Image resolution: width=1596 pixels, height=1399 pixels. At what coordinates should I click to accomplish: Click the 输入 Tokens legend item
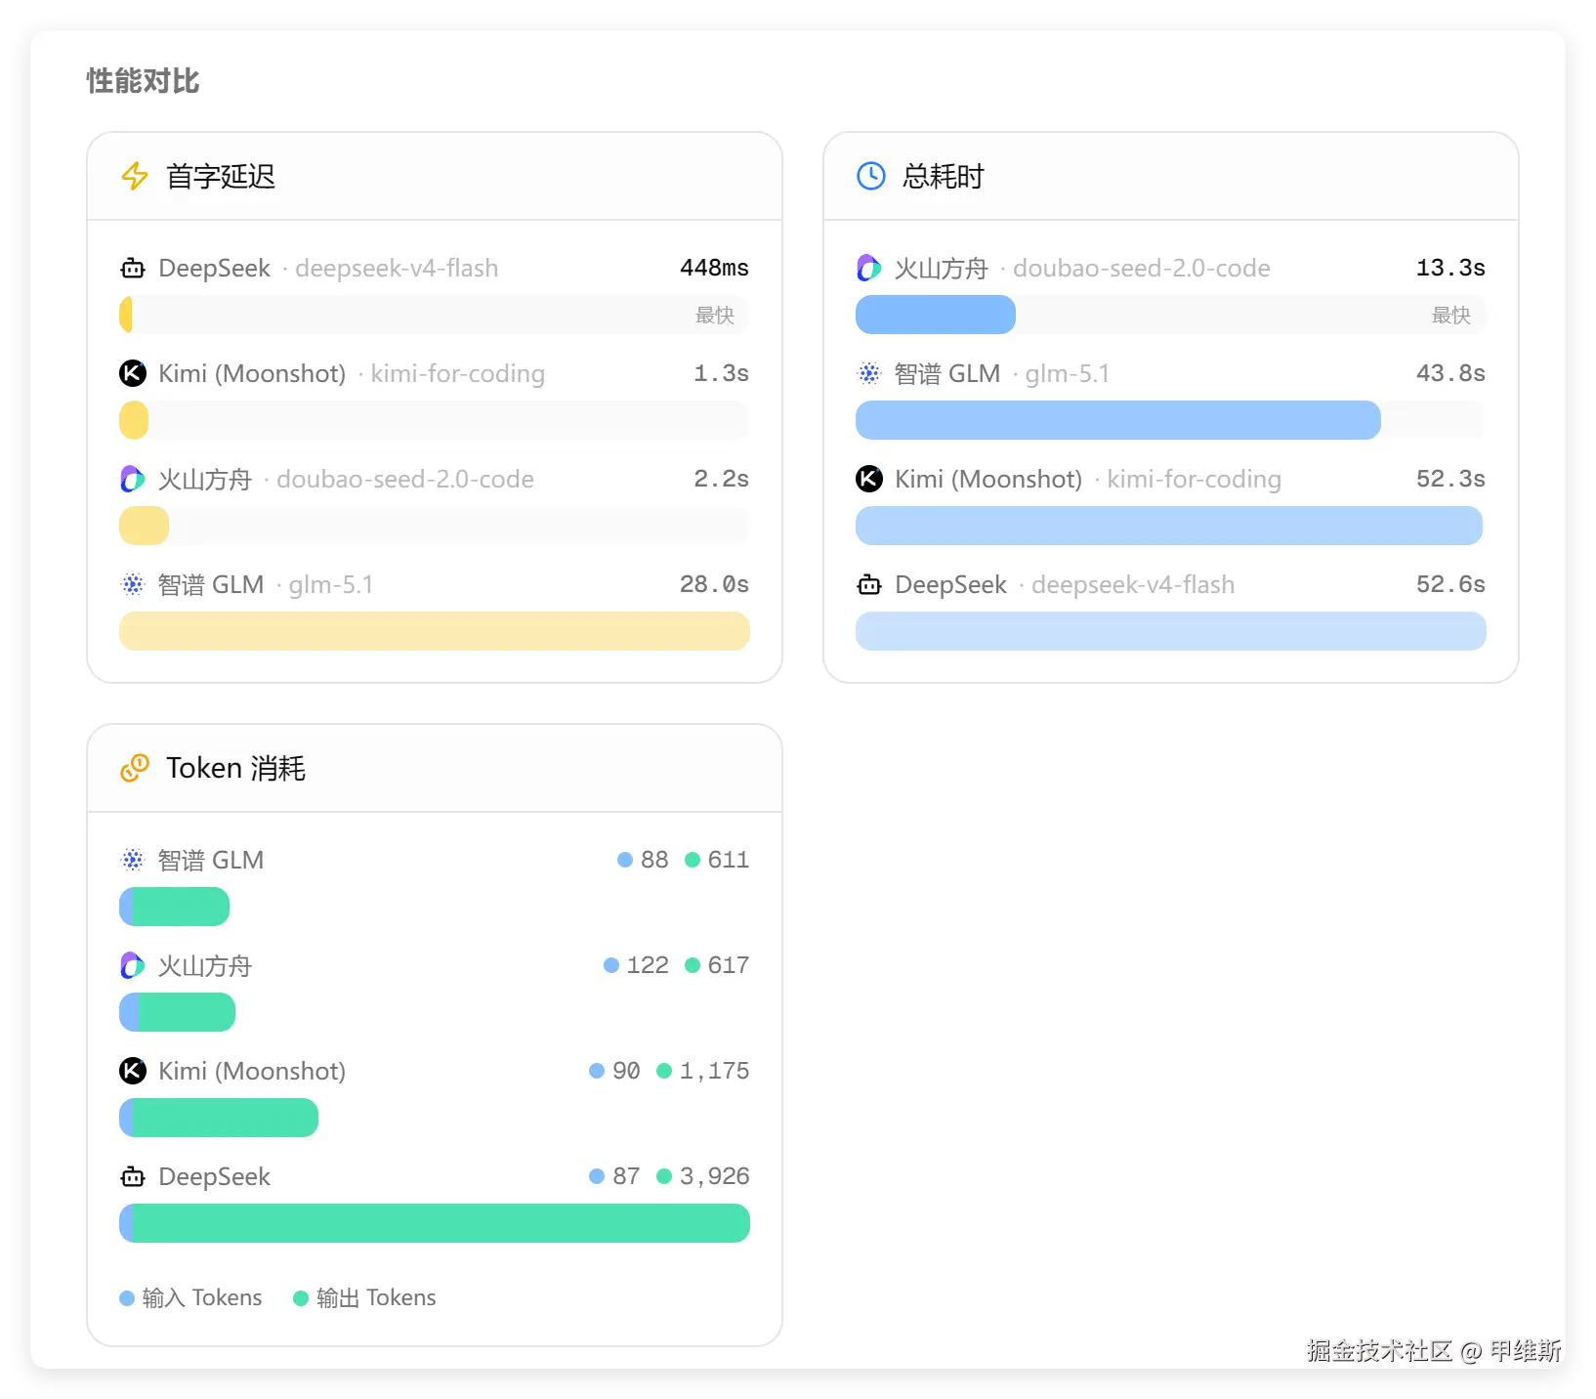pyautogui.click(x=191, y=1297)
